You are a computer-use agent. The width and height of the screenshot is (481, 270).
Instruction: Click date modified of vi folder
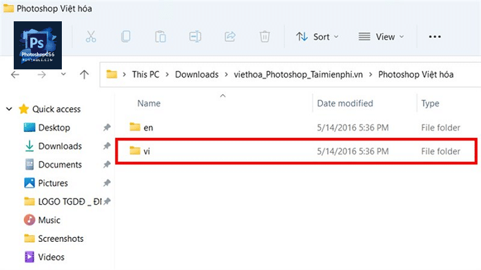click(x=353, y=151)
